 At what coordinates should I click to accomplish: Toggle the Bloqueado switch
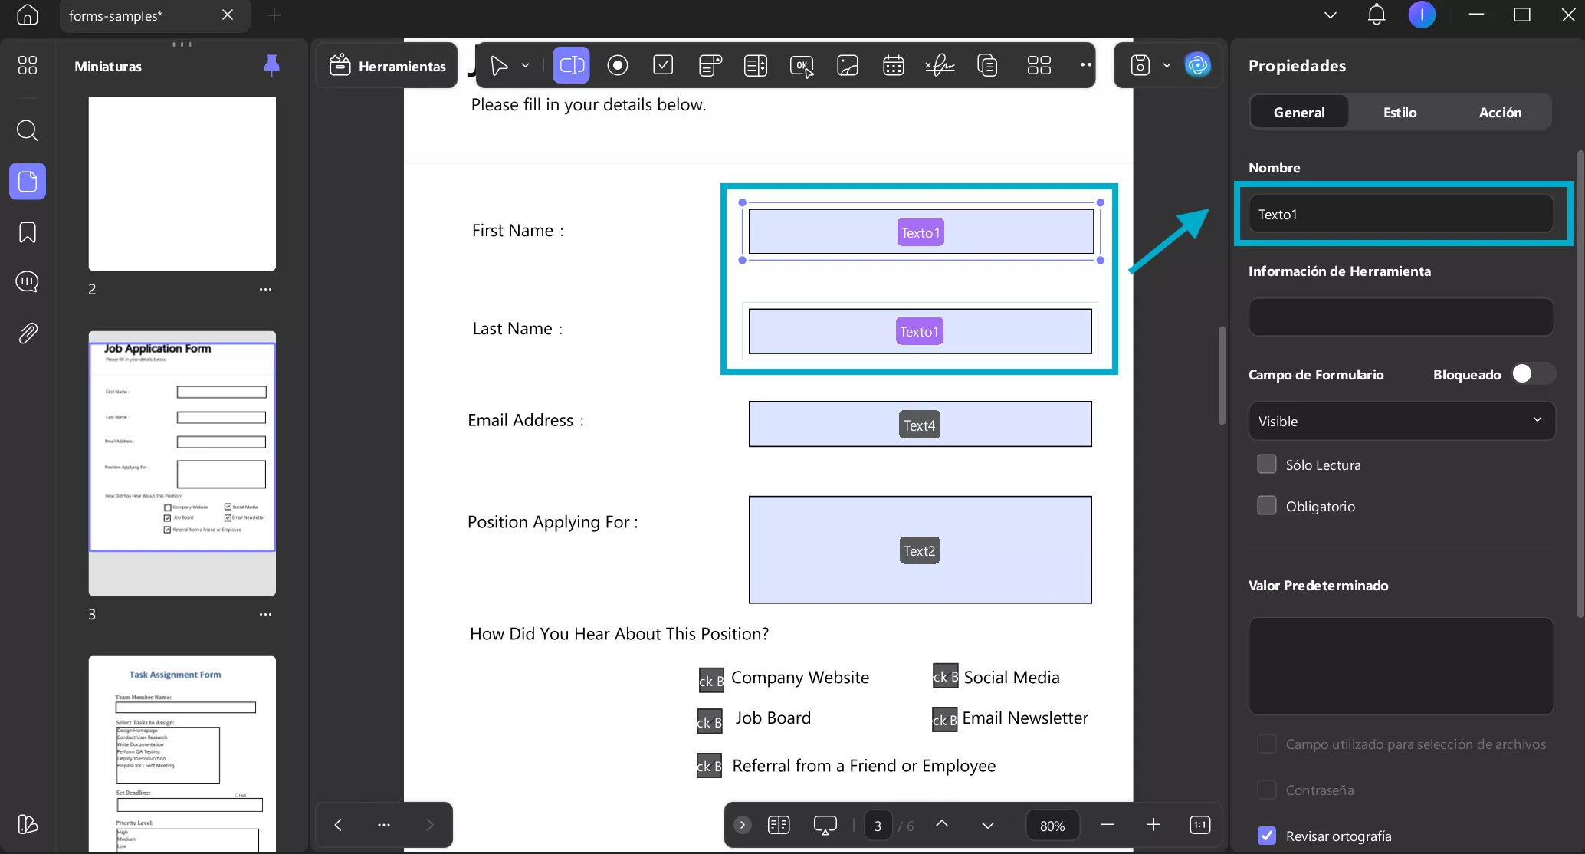coord(1532,374)
